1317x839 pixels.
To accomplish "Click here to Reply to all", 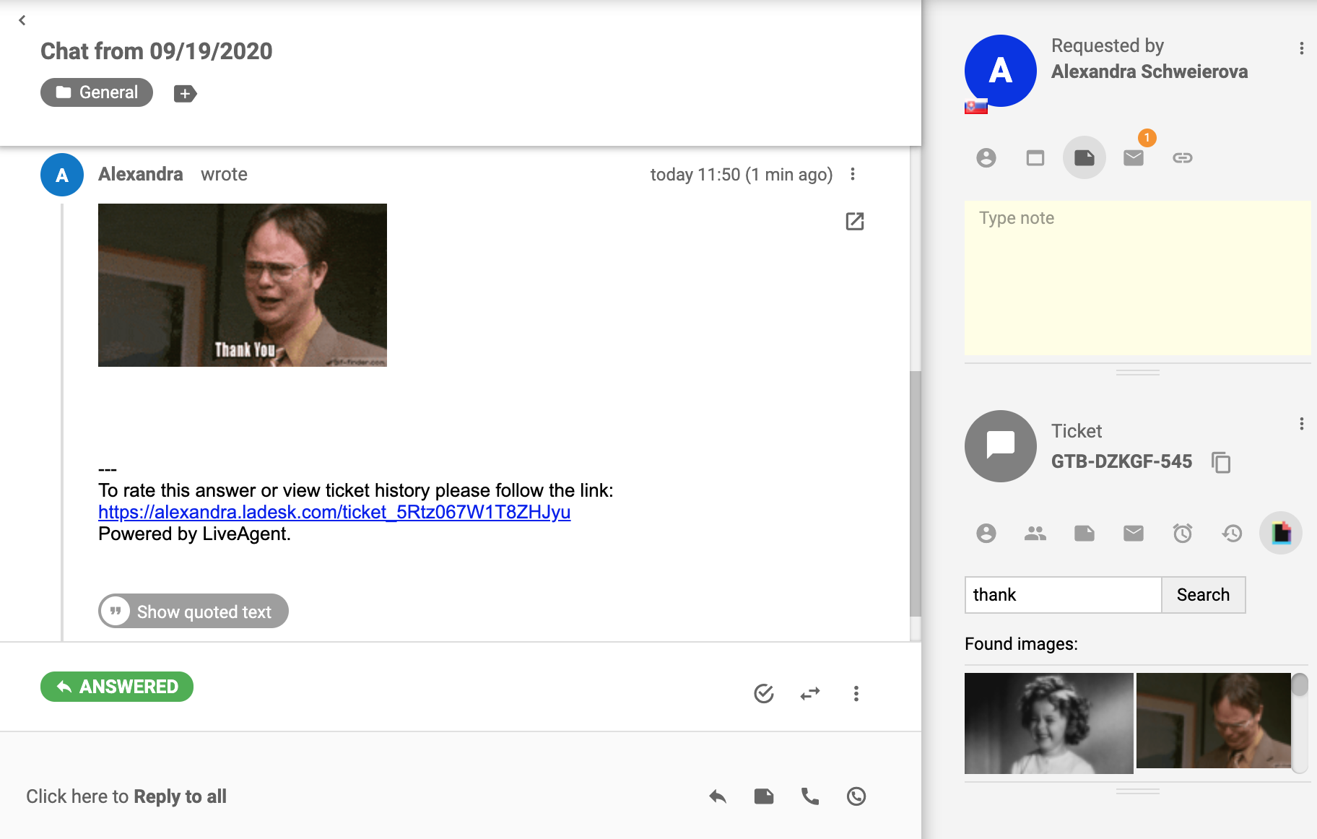I will tap(126, 796).
